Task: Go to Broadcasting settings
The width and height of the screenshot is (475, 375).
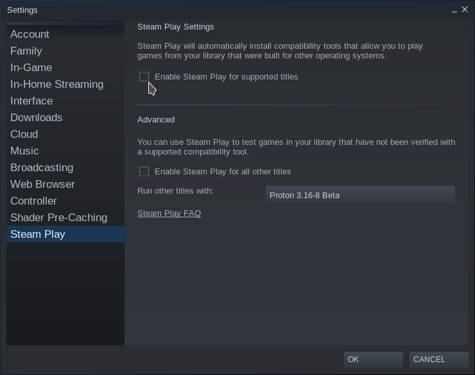Action: pyautogui.click(x=65, y=167)
